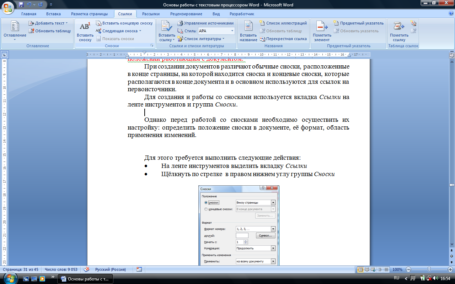Click Insert Table of Authorities icon
455x284 pixels.
(413, 23)
